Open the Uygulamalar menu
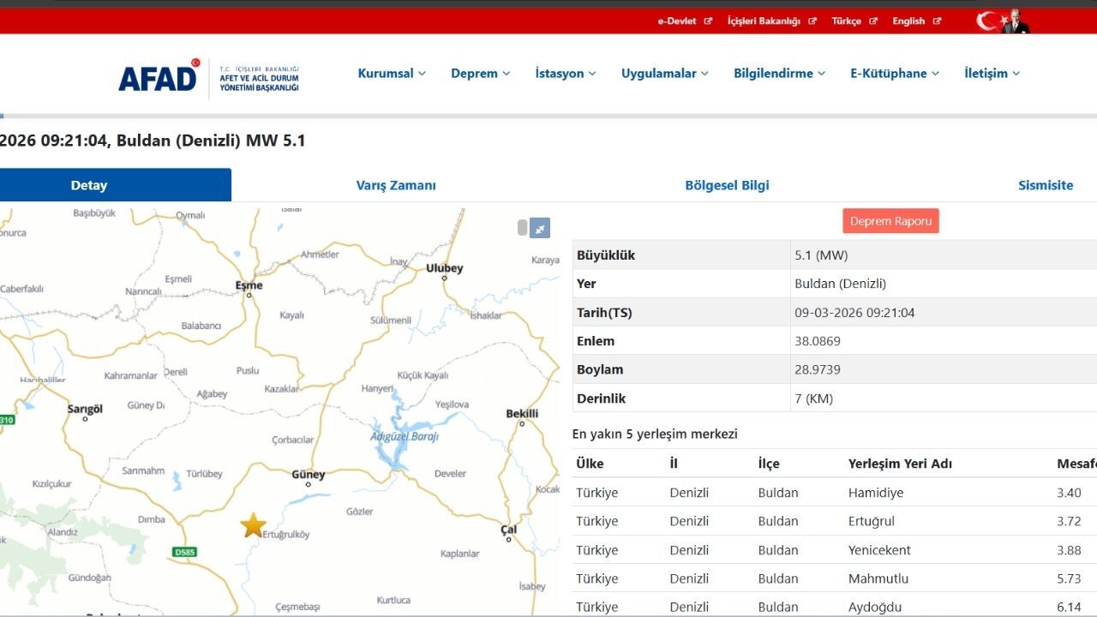The image size is (1097, 617). click(664, 74)
